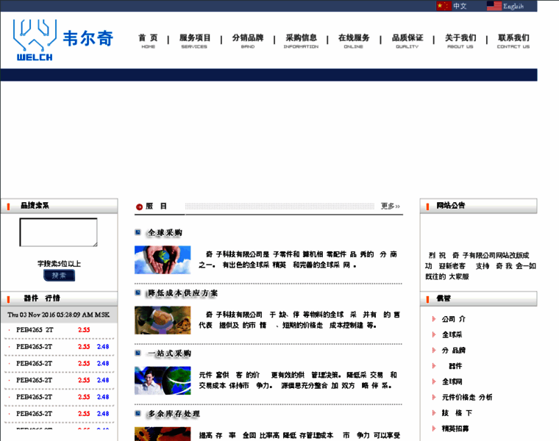Navigate to 关于我们 ABOUT US
This screenshot has width=559, height=441.
tap(460, 41)
